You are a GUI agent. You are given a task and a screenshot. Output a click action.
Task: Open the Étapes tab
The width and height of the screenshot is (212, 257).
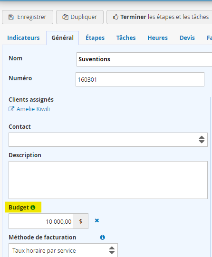(95, 38)
